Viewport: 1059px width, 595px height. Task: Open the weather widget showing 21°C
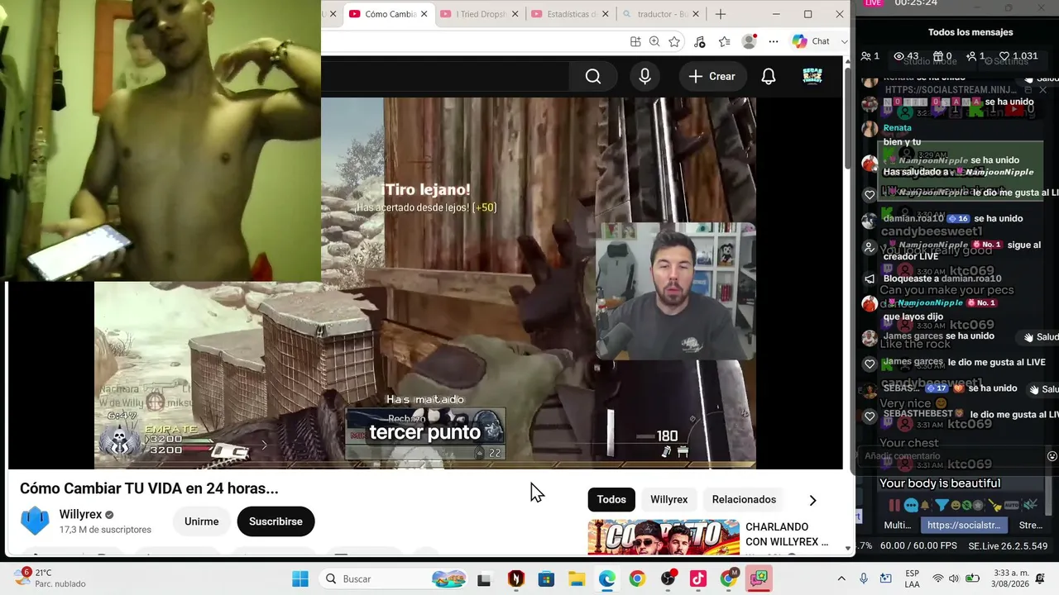click(x=50, y=578)
